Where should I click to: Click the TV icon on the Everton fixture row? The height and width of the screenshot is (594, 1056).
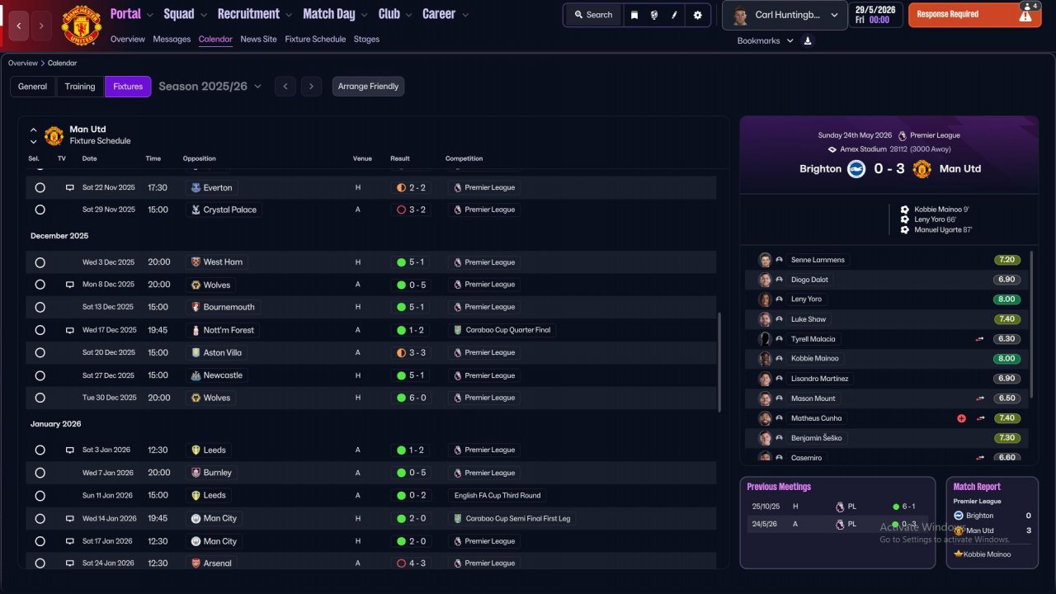click(70, 187)
